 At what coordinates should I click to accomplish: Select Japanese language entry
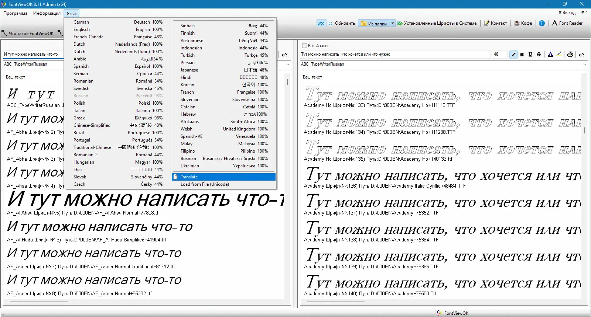[224, 70]
